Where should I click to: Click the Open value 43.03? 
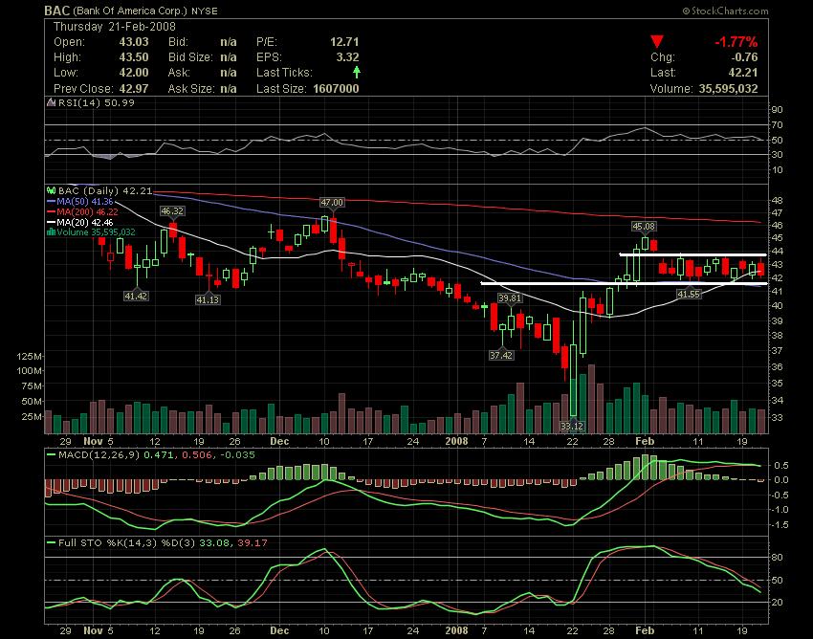coord(134,42)
